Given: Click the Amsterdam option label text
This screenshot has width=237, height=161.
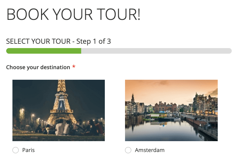Looking at the screenshot, I should 149,150.
